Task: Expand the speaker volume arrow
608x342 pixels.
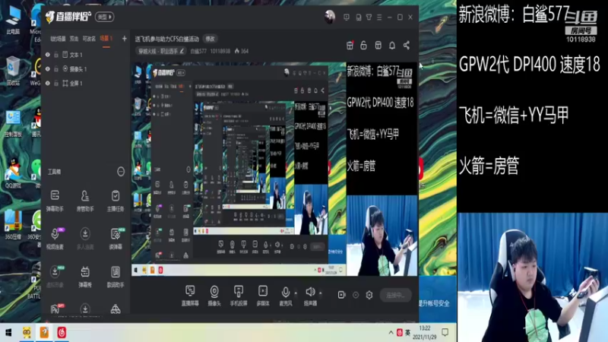Action: 320,293
